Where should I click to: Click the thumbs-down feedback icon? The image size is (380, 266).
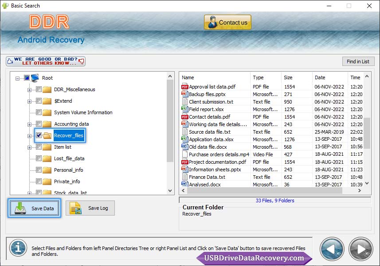pyautogui.click(x=82, y=61)
